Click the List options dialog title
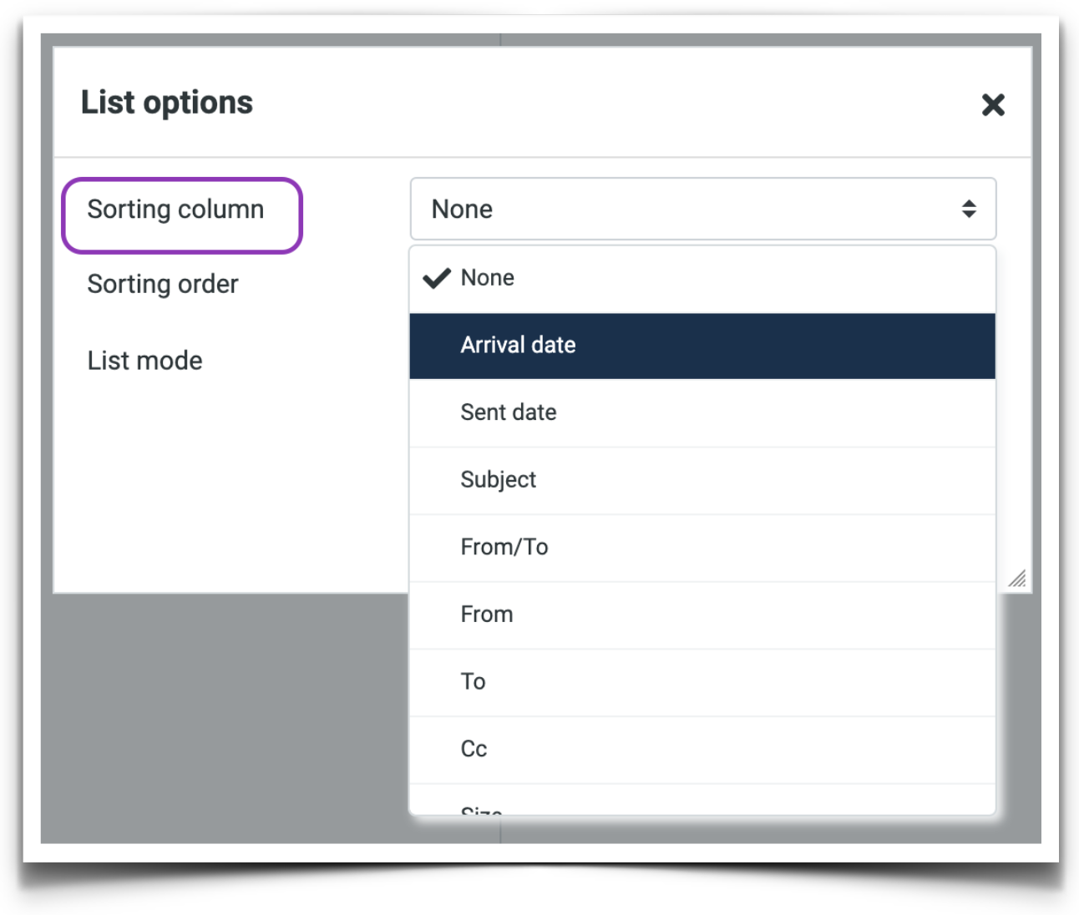This screenshot has height=915, width=1079. tap(166, 102)
